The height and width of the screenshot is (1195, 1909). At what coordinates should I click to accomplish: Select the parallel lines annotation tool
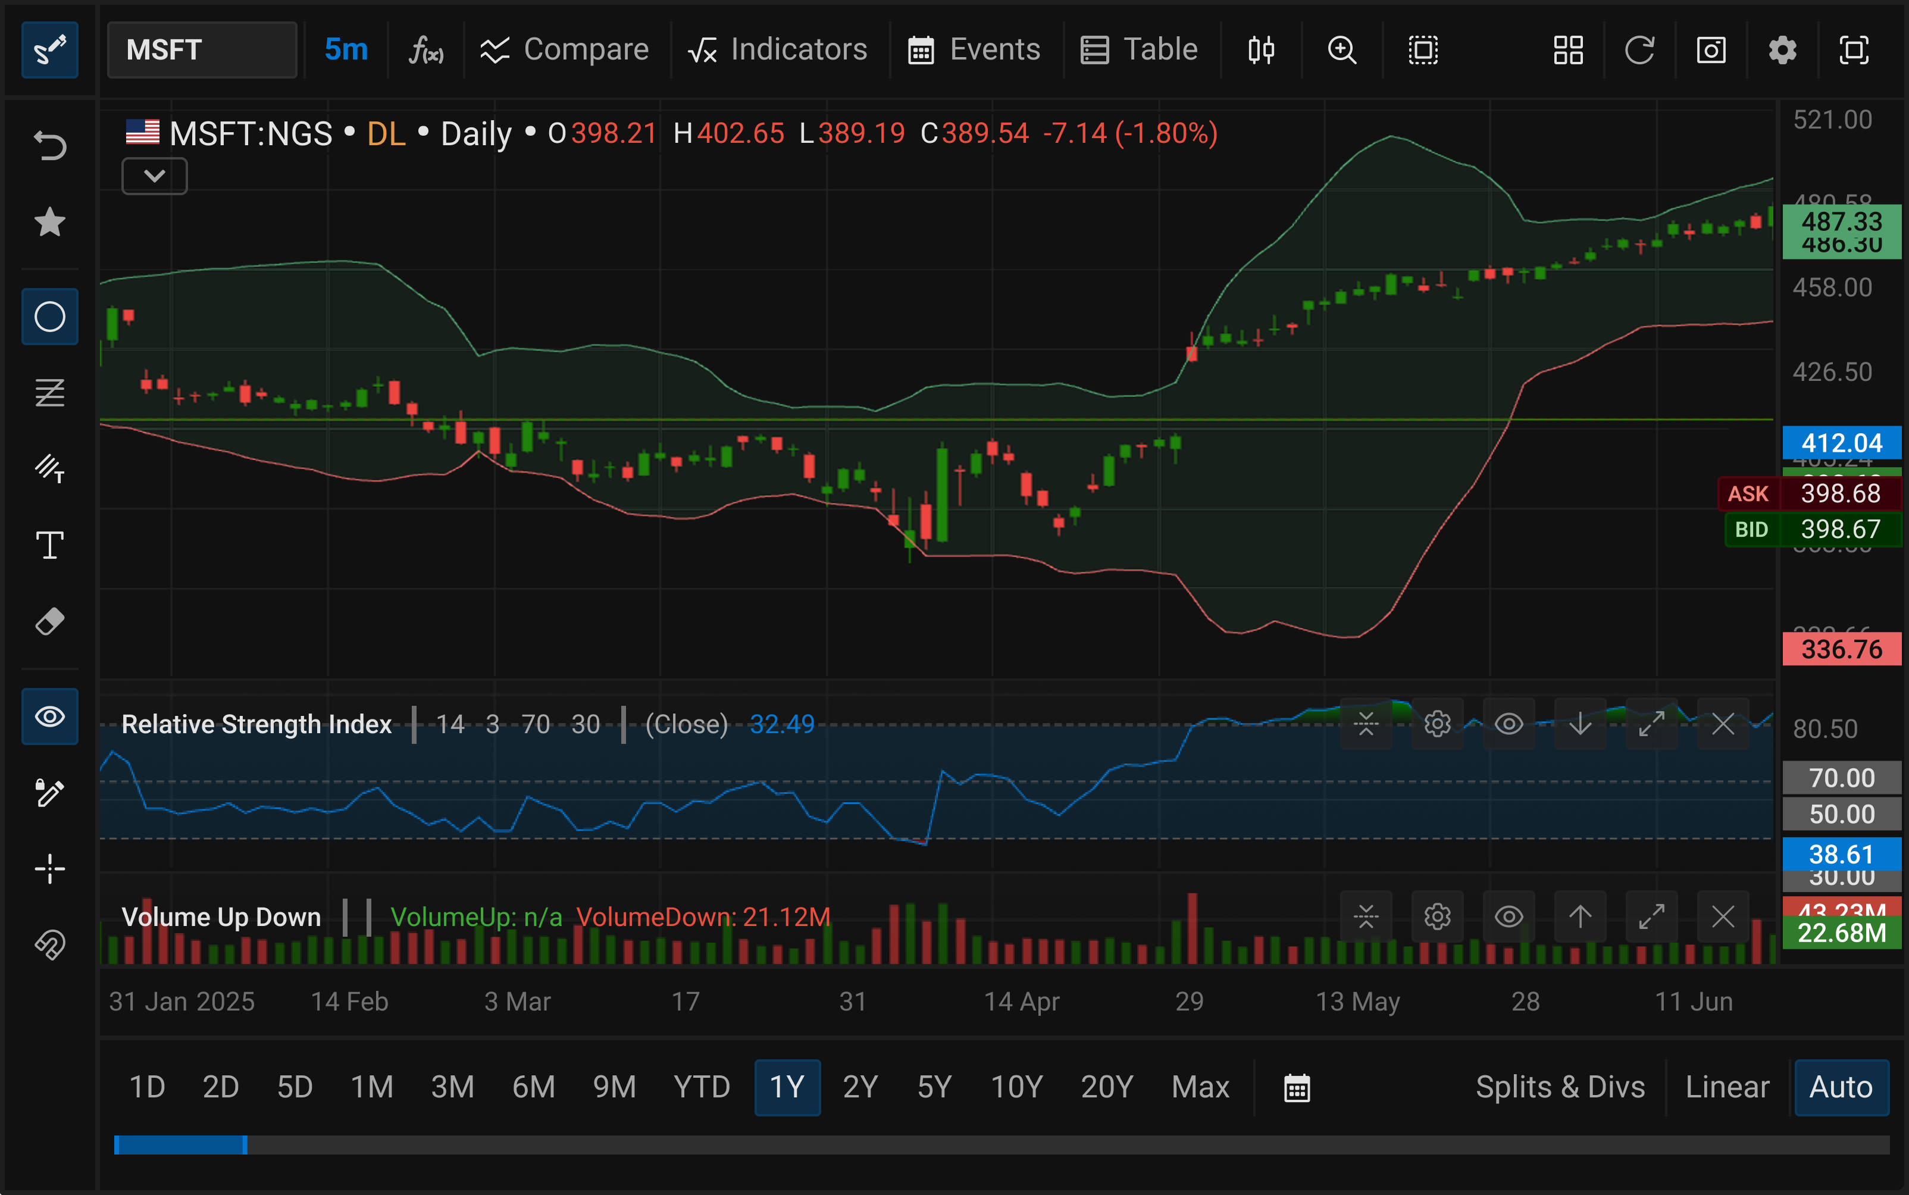50,469
